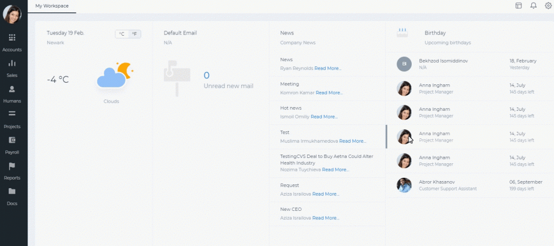Read more on Nozima Tuychieva's article
The width and height of the screenshot is (554, 246).
pos(335,169)
